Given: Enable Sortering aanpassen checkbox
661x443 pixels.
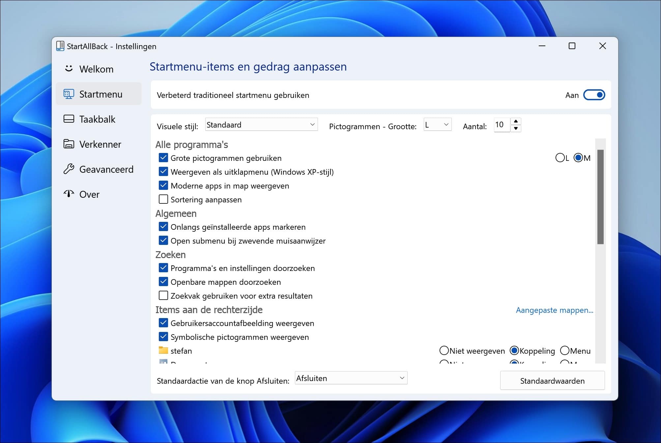Looking at the screenshot, I should pyautogui.click(x=163, y=199).
